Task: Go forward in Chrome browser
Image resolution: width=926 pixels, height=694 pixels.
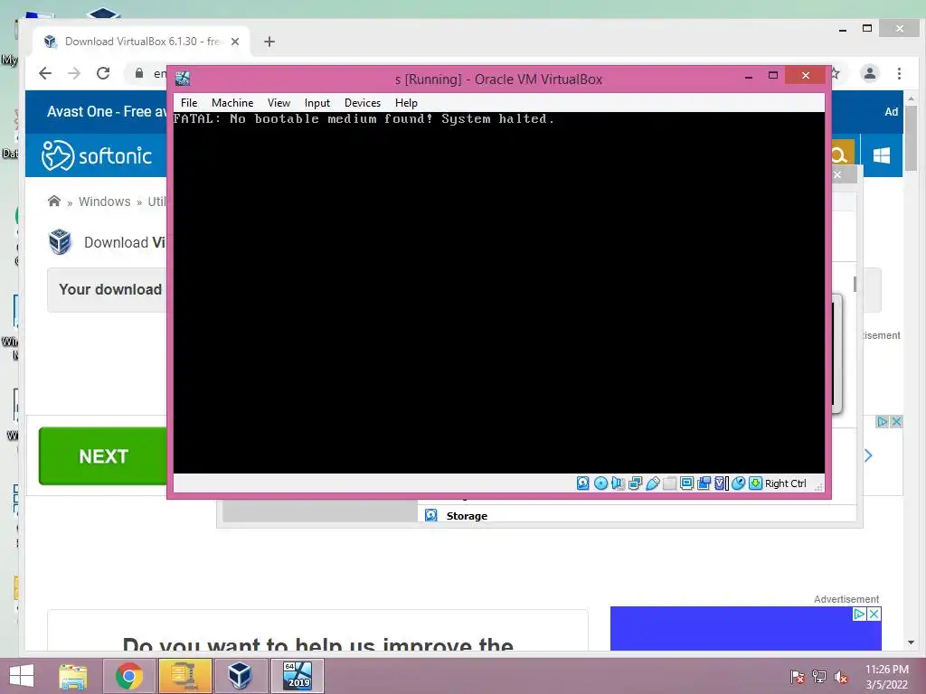Action: pos(74,73)
